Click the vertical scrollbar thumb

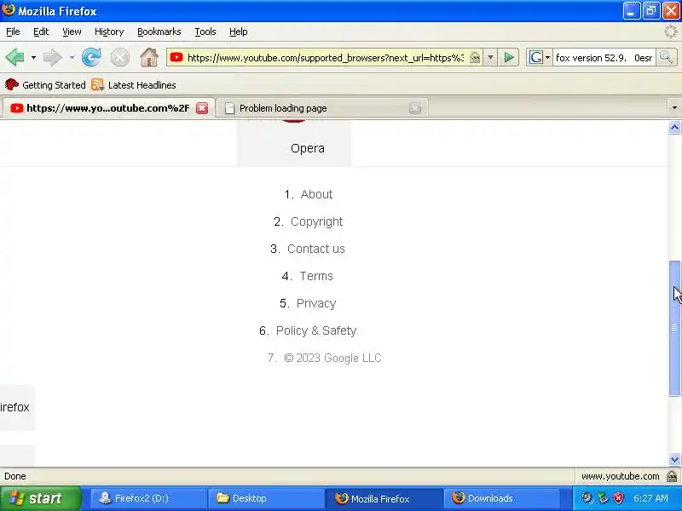[674, 328]
